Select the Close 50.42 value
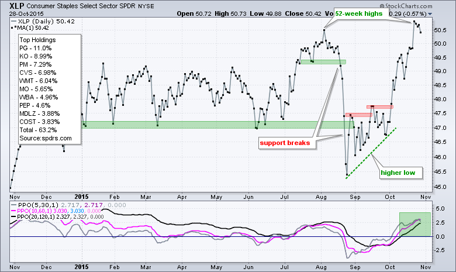Viewport: 456px width, 272px height. pyautogui.click(x=303, y=13)
